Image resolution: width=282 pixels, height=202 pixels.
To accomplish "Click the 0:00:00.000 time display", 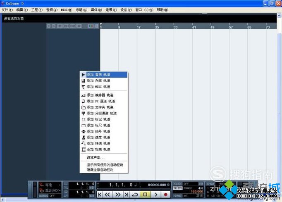I will point(157,185).
